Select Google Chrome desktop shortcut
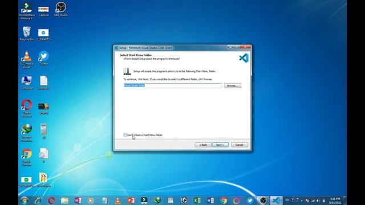The height and width of the screenshot is (205, 365). coord(27,157)
